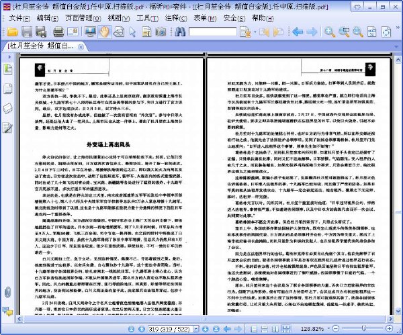This screenshot has width=403, height=335.
Task: Go to the previous view with blue left arrow
Action: click(x=298, y=32)
